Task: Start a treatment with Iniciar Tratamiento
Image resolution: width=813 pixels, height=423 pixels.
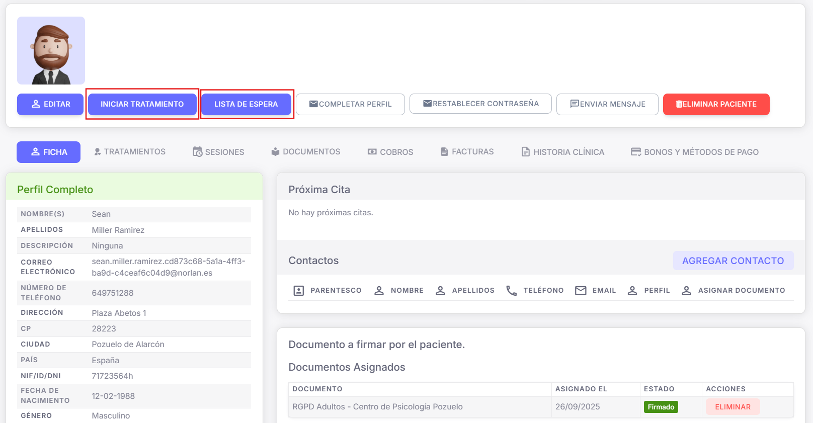Action: [142, 104]
